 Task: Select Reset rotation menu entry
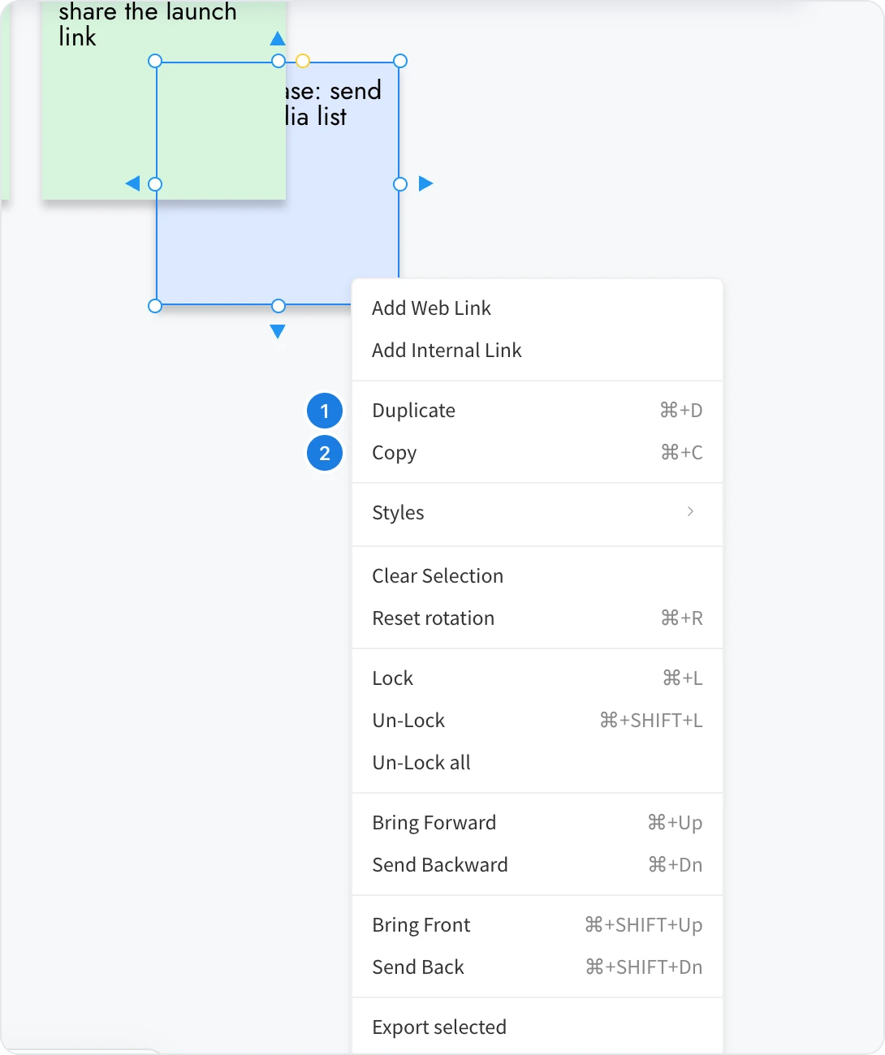(537, 618)
